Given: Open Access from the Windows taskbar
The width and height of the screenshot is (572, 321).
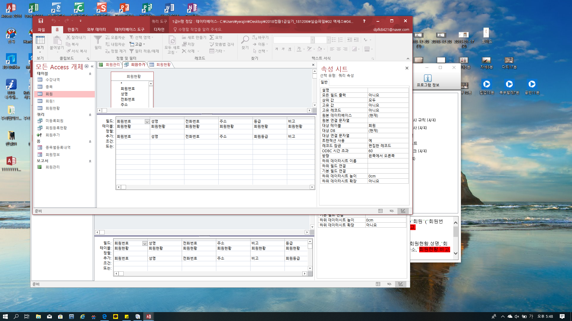Looking at the screenshot, I should (x=148, y=317).
